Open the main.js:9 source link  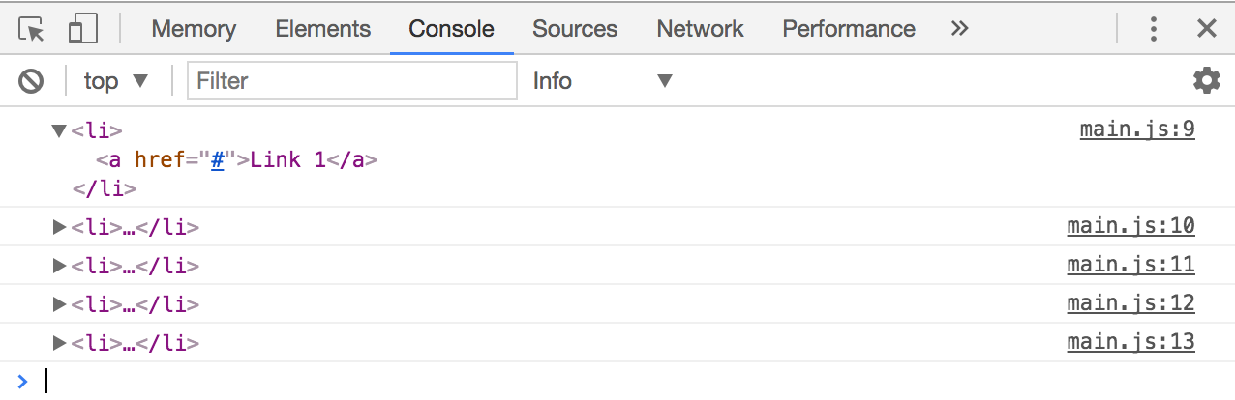click(x=1137, y=129)
